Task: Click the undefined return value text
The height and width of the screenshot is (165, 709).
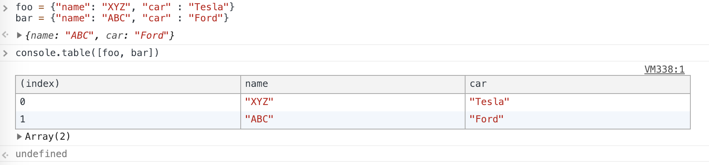Action: (x=41, y=154)
